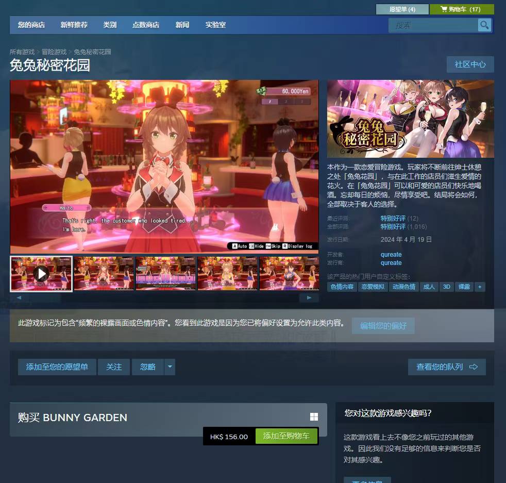This screenshot has height=483, width=506.
Task: Click the game header capsule image
Action: (x=411, y=119)
